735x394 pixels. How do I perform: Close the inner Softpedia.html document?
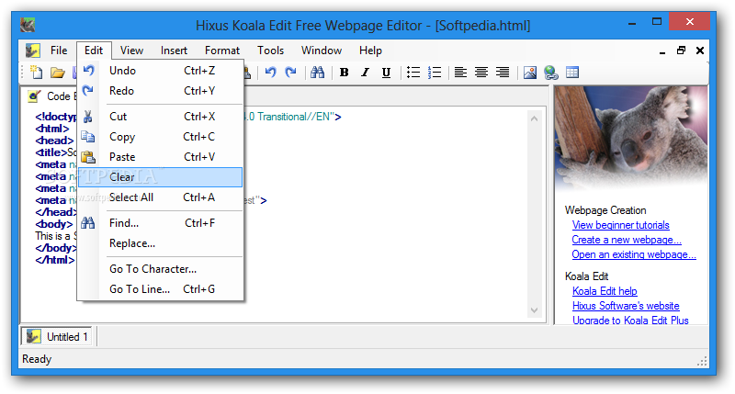tap(700, 51)
